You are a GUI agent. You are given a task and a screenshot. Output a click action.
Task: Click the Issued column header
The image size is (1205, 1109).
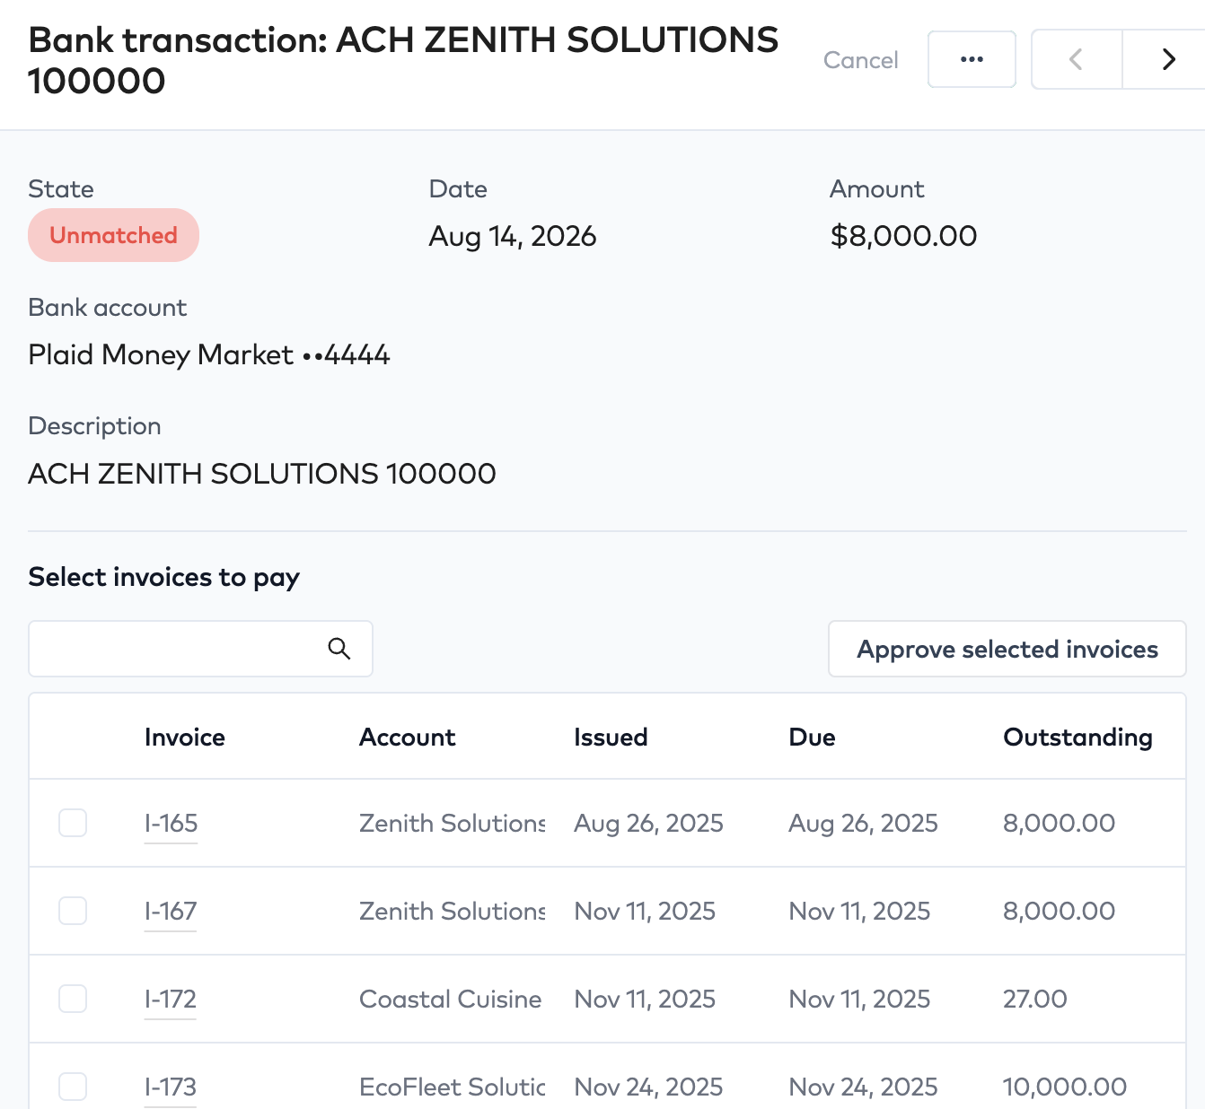[611, 737]
